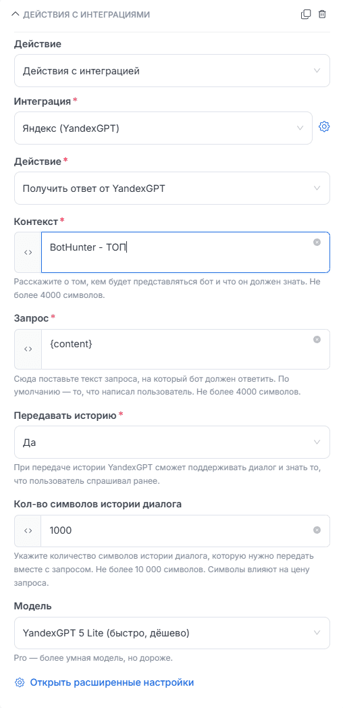Screen dimensions: 343x708
Task: Click the duplicate block icon in header
Action: coord(306,14)
